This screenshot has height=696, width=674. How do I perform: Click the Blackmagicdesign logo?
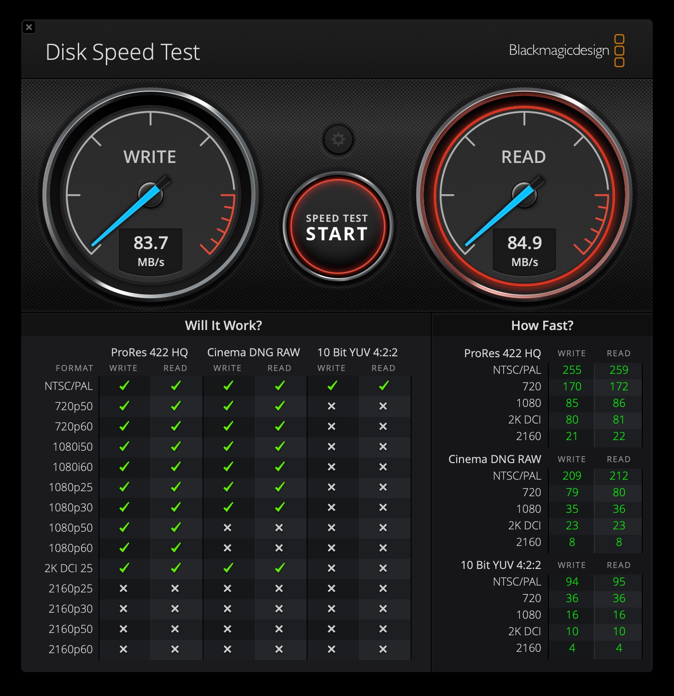[x=567, y=51]
